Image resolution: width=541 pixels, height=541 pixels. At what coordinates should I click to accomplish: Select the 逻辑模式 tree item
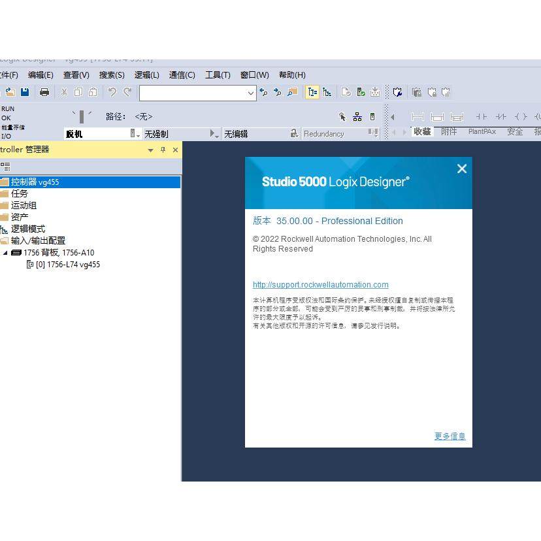[x=28, y=229]
